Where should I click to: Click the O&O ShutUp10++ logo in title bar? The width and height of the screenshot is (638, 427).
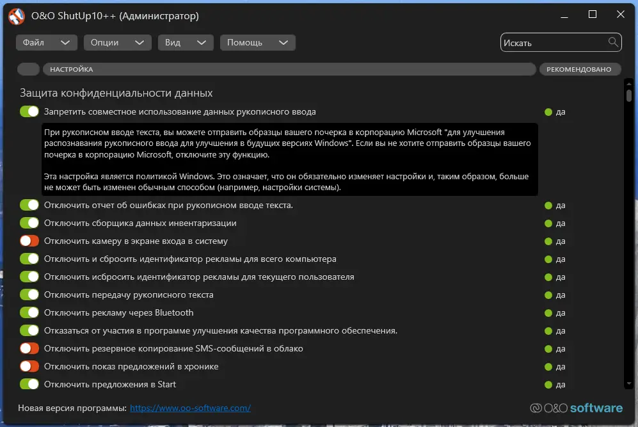pos(17,15)
